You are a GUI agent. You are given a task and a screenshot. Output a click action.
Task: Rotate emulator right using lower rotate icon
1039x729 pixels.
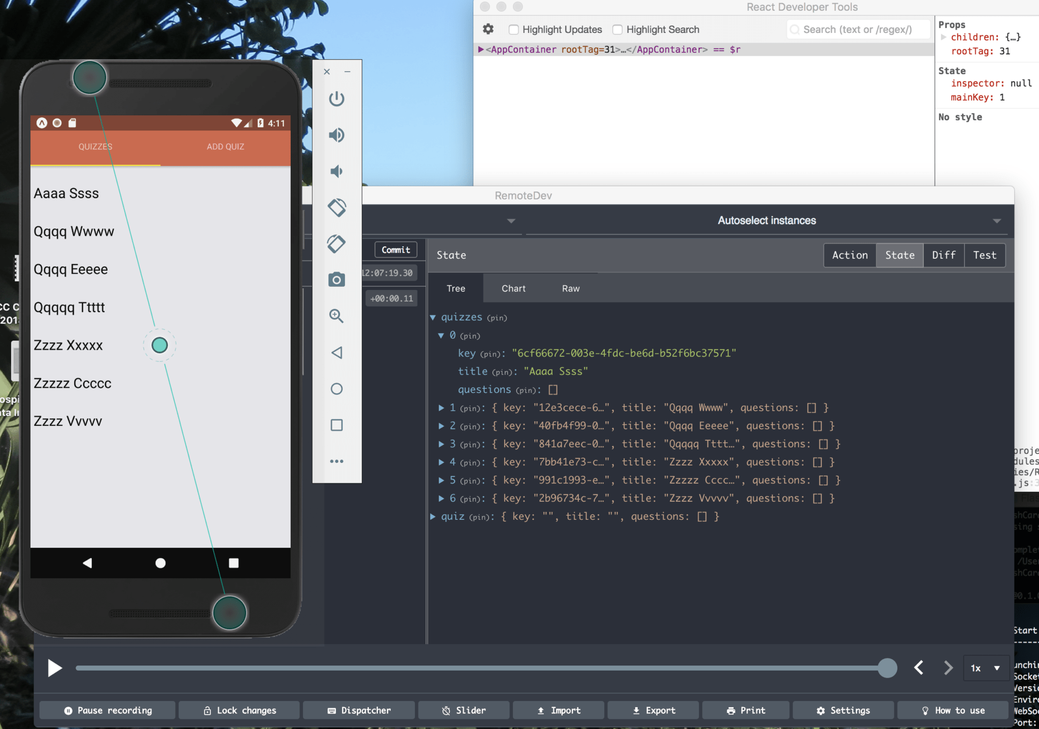[x=337, y=244]
